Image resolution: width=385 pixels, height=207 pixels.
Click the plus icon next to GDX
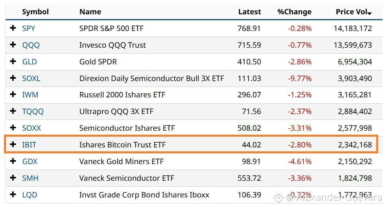[x=13, y=161]
